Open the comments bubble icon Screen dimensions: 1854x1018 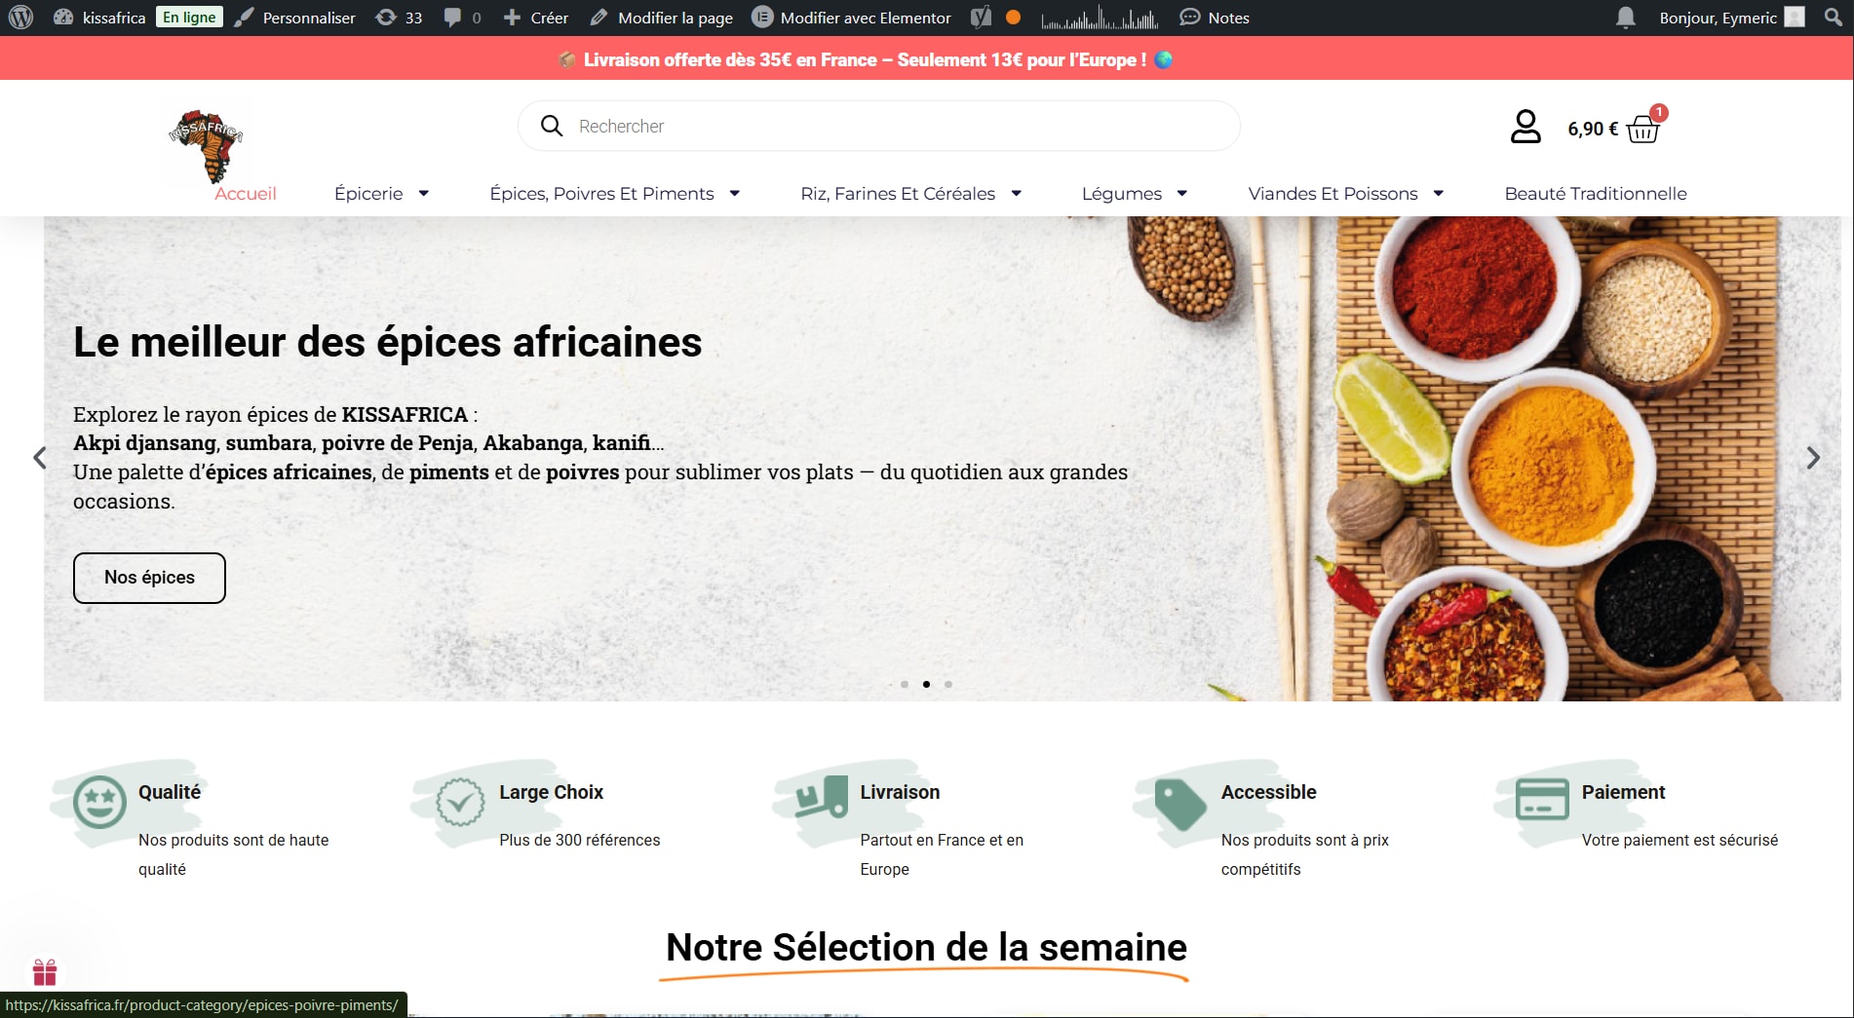(x=452, y=18)
